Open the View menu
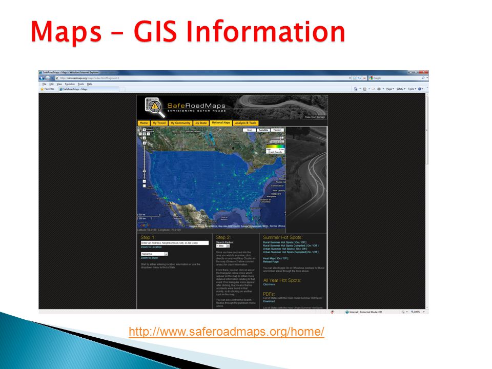Viewport: 492px width, 369px height. (x=59, y=84)
